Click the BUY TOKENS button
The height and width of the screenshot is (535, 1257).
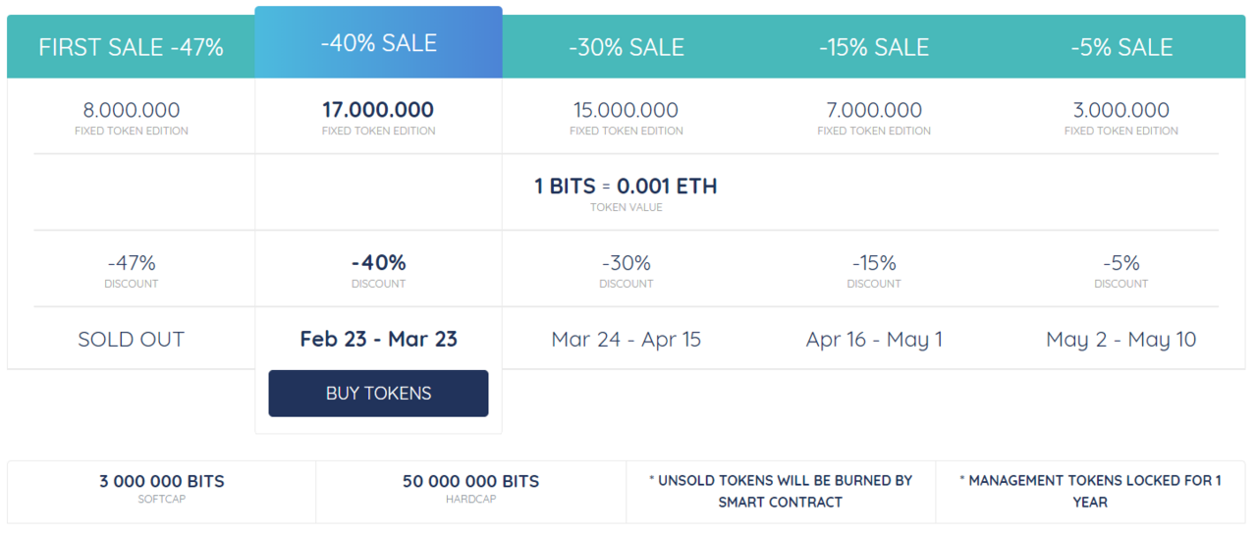[378, 394]
